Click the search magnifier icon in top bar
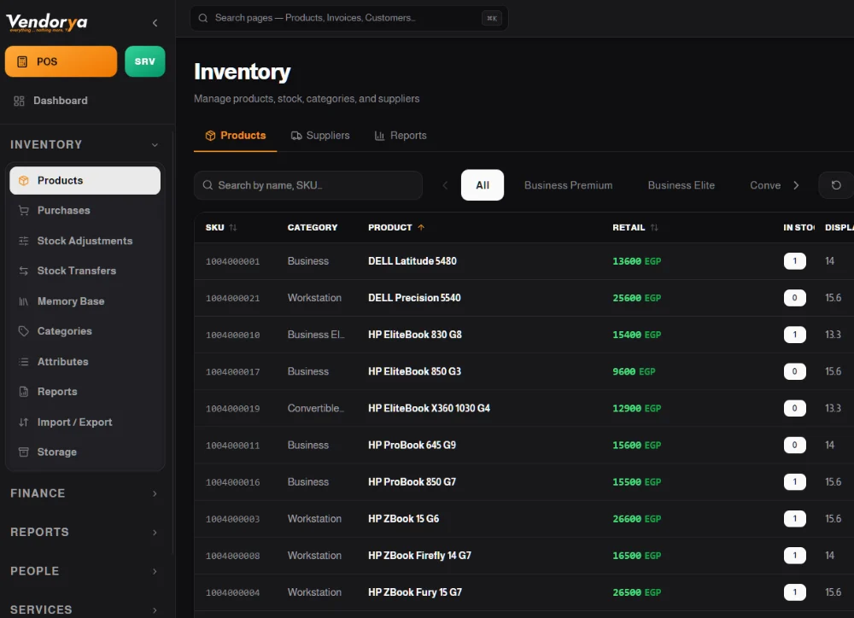The image size is (854, 618). (203, 18)
